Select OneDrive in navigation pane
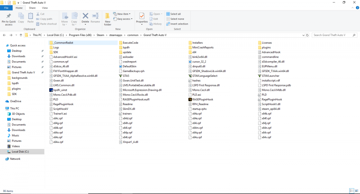Screen dimensions: 360x194 [x=15, y=101]
